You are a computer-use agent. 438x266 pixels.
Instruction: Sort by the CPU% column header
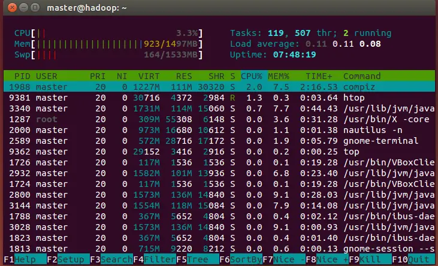[x=252, y=76]
